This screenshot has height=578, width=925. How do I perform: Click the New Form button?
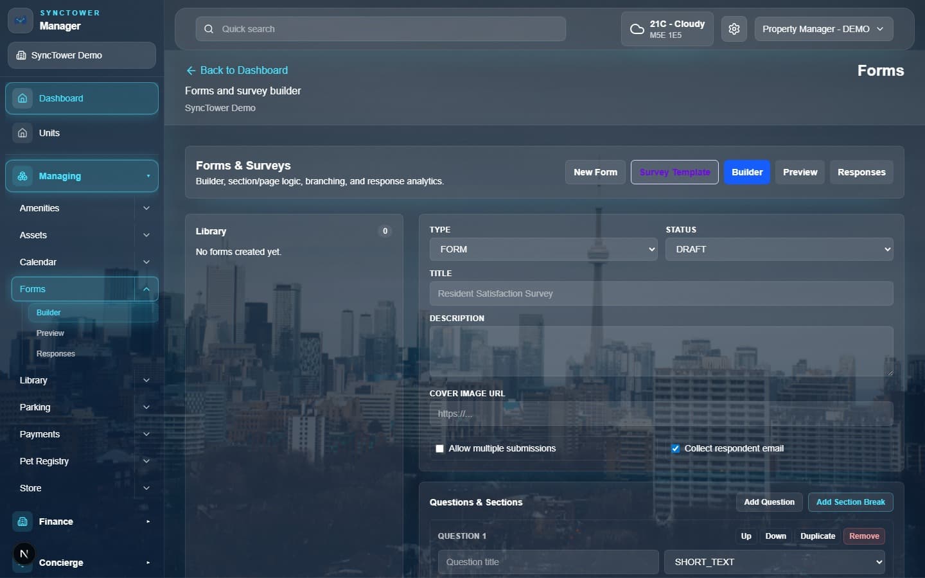[x=595, y=172]
